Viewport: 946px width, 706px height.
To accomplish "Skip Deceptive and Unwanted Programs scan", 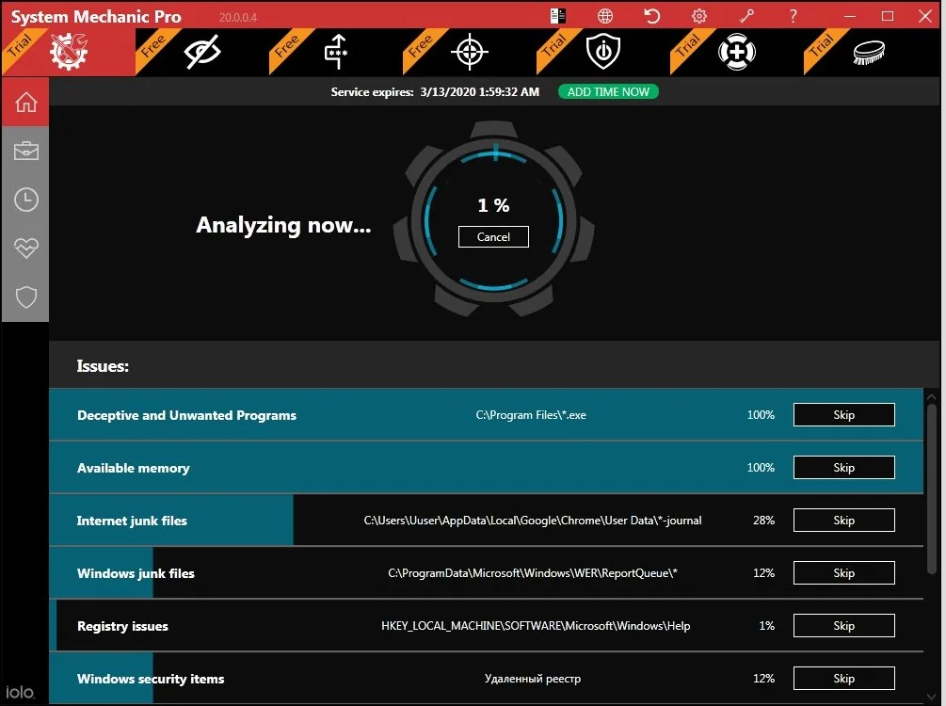I will point(844,414).
